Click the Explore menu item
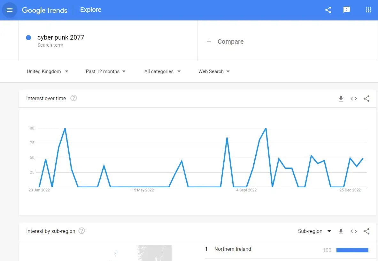 (x=90, y=10)
